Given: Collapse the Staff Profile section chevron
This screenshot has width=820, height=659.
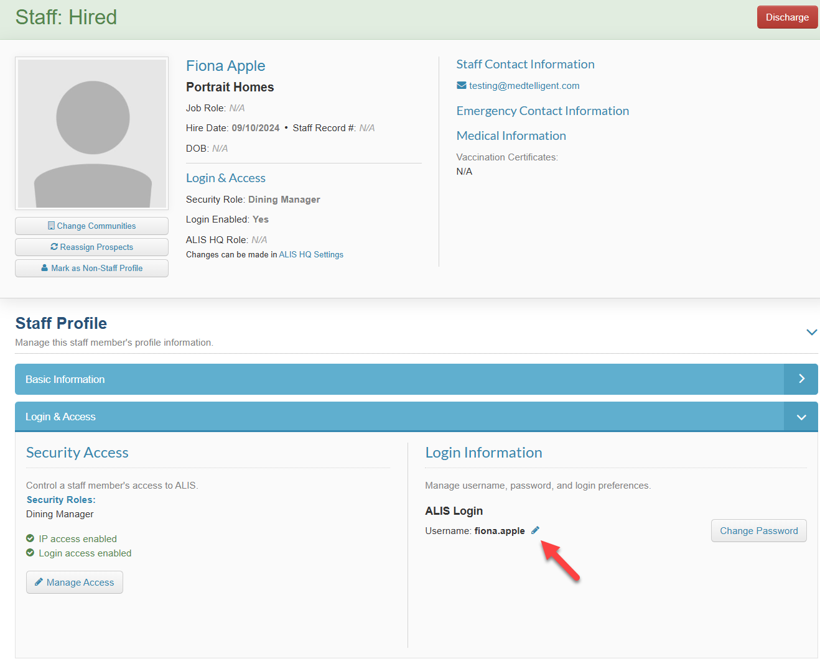Looking at the screenshot, I should [811, 332].
